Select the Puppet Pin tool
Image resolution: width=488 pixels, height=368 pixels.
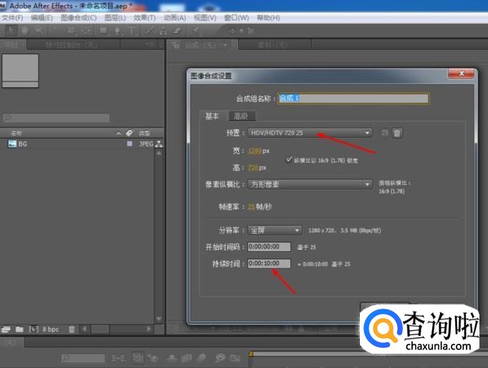tap(196, 31)
